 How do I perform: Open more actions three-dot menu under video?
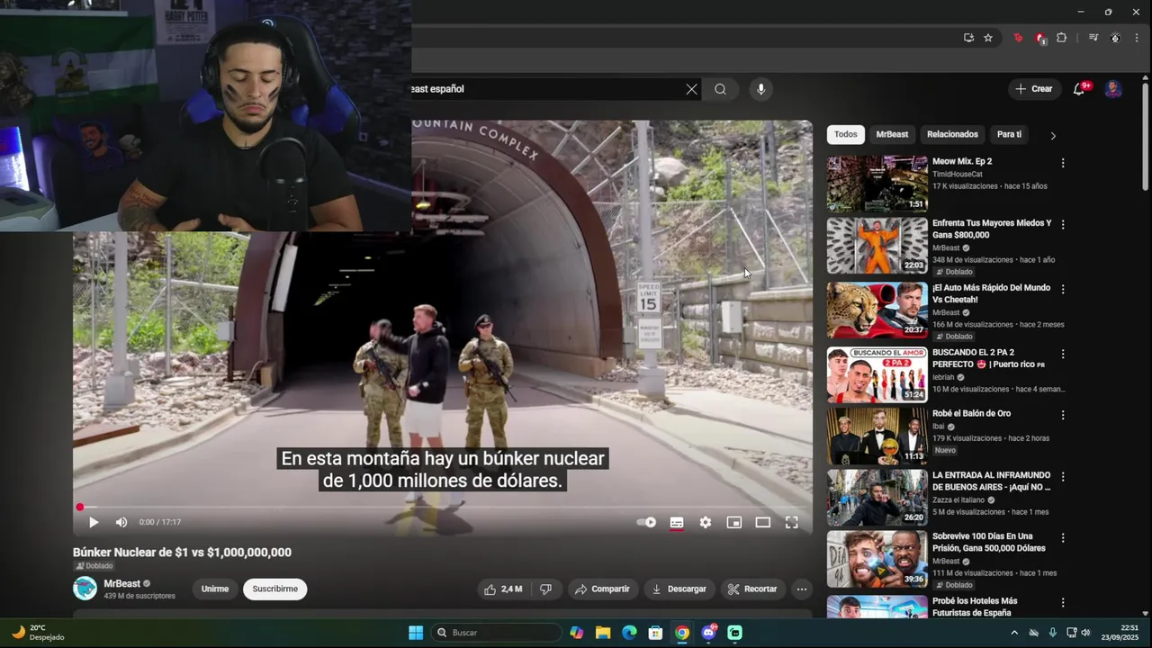point(801,589)
